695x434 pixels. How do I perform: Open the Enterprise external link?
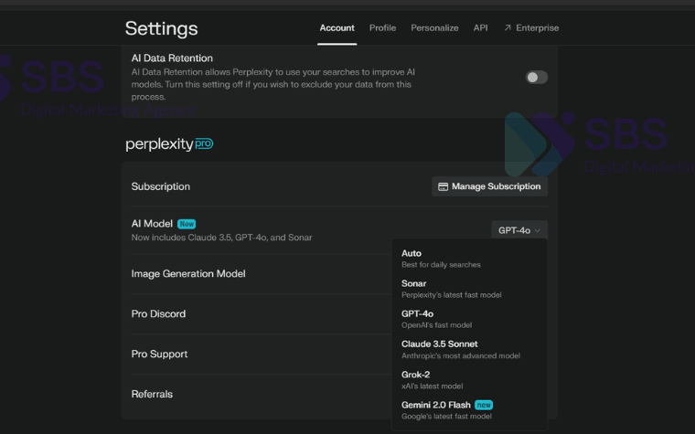pos(531,28)
